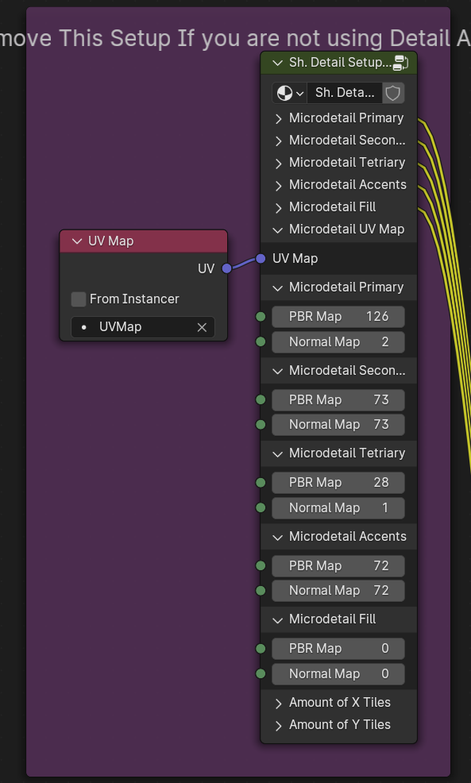471x783 pixels.
Task: Click Microdetail Tetriary PBR Map field 28
Action: point(338,483)
